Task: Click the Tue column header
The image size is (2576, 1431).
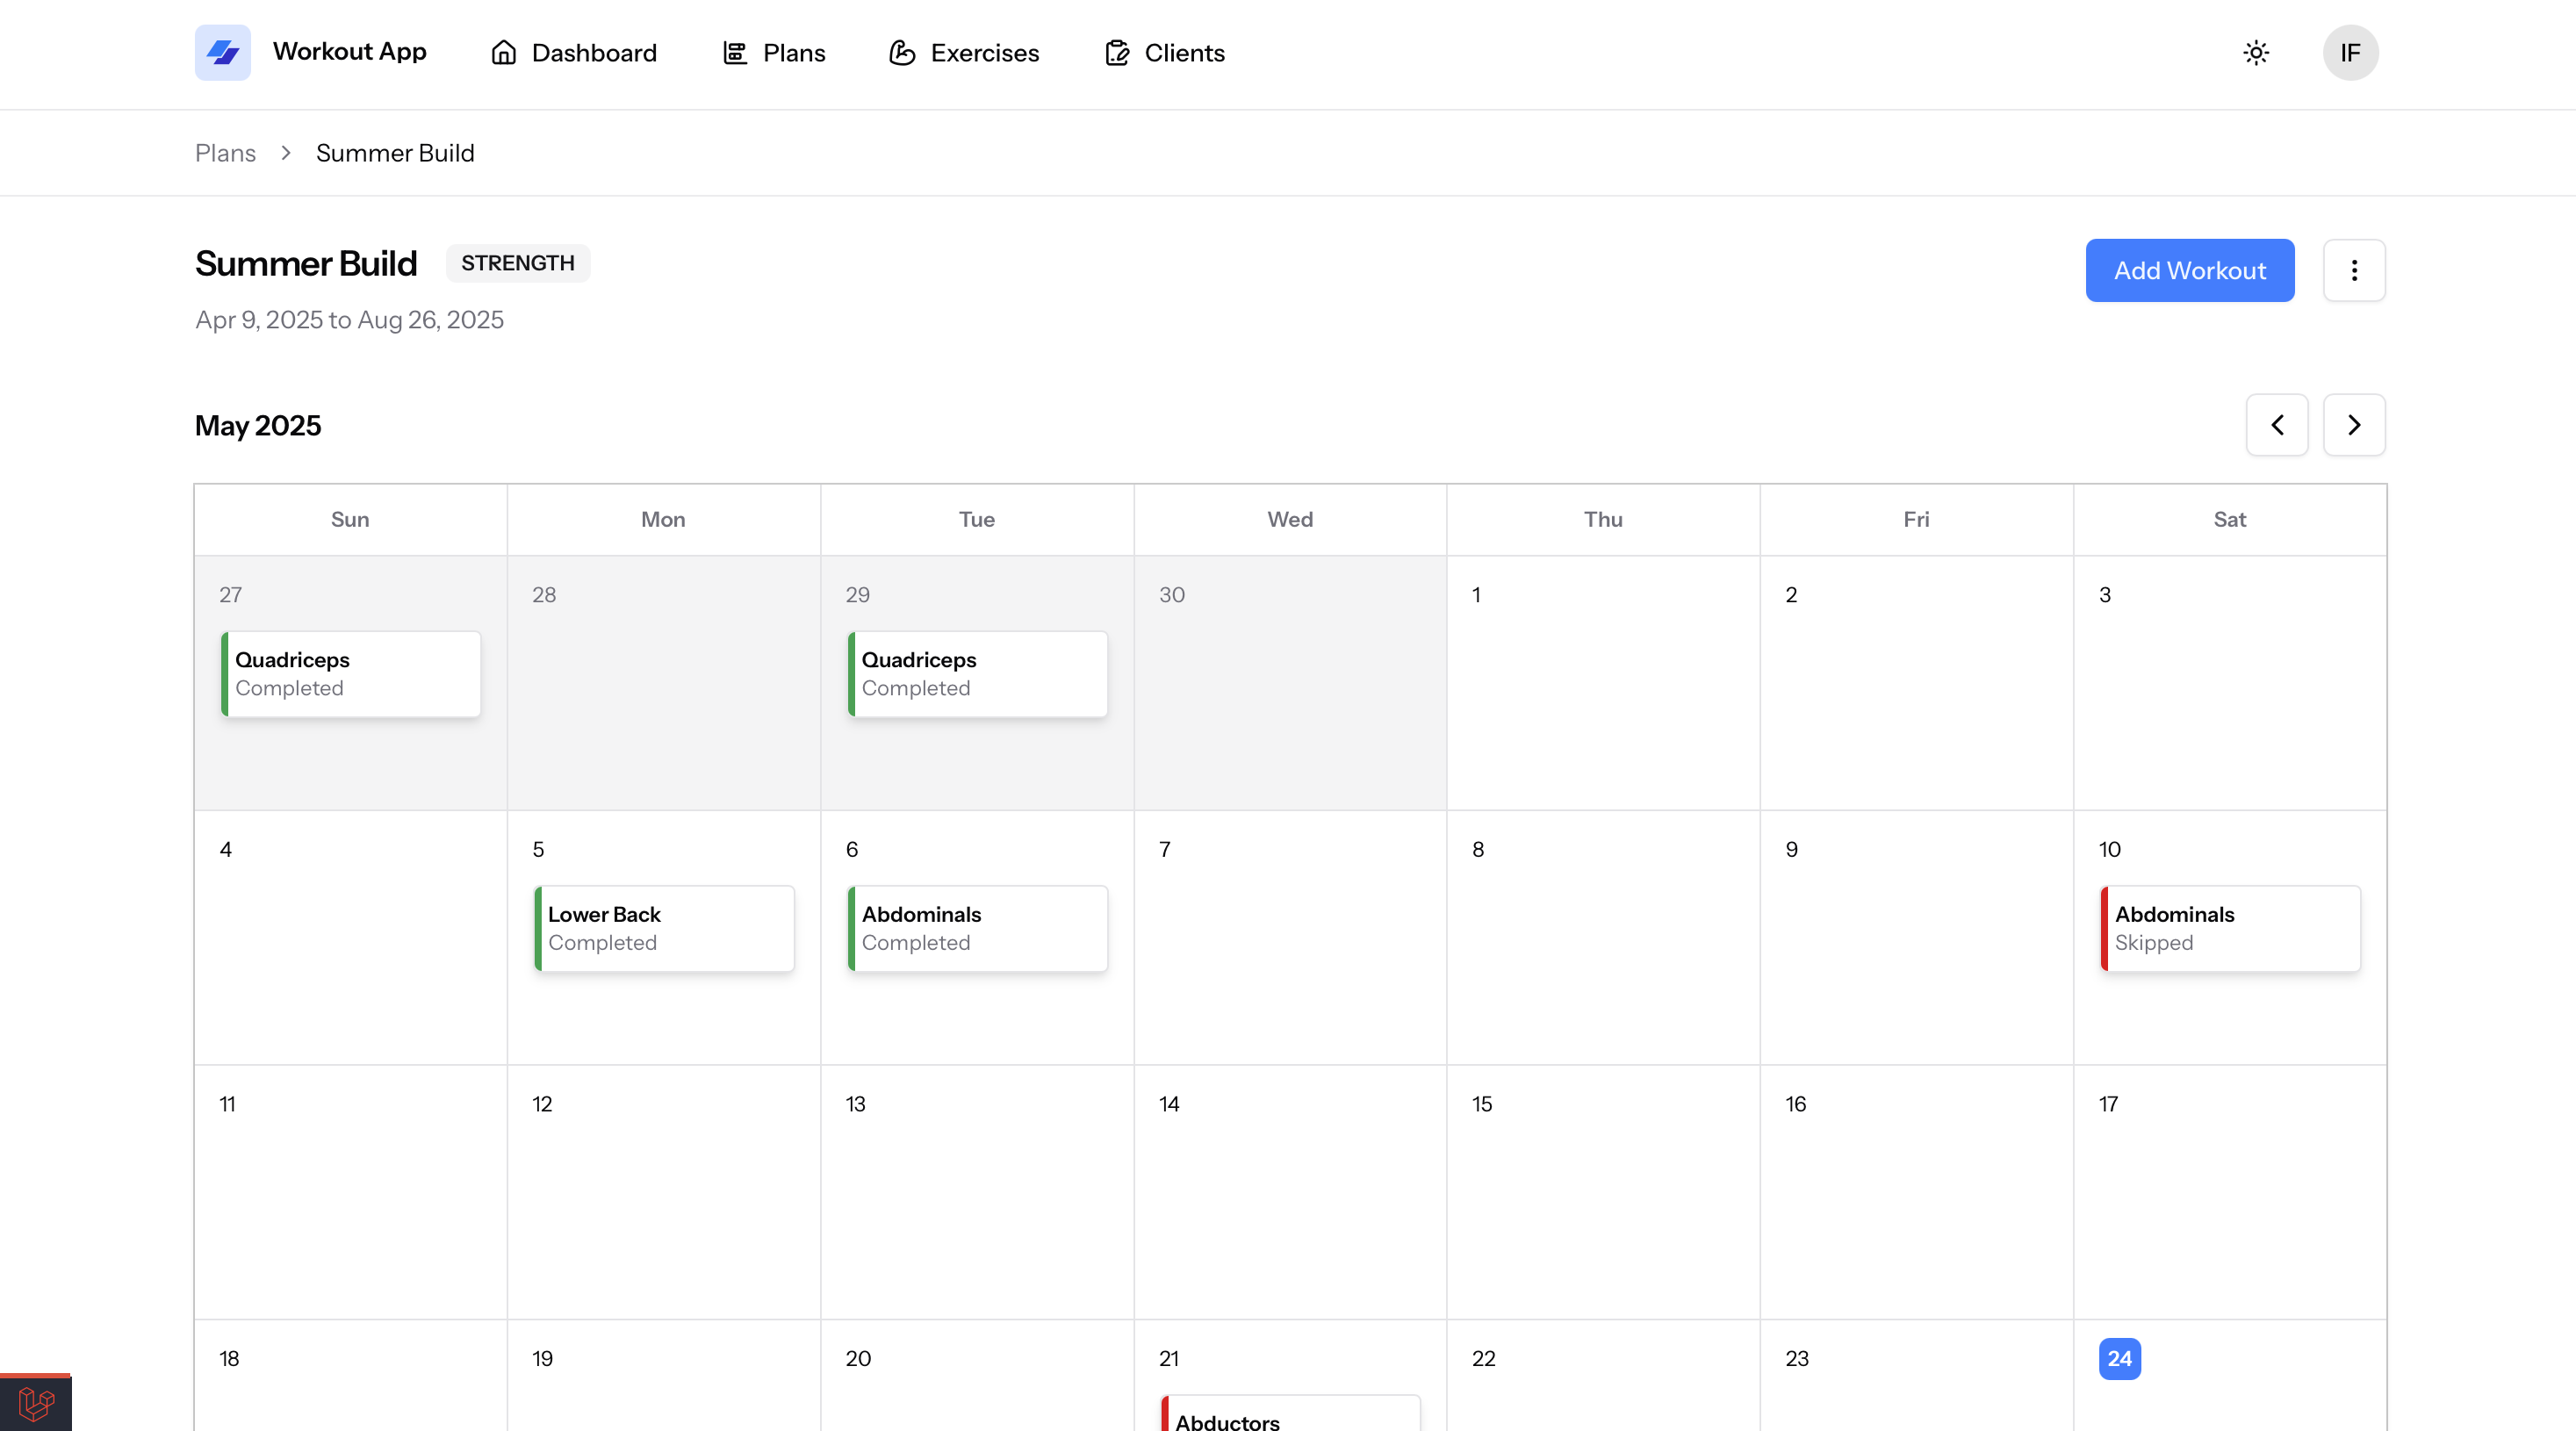Action: (x=977, y=520)
